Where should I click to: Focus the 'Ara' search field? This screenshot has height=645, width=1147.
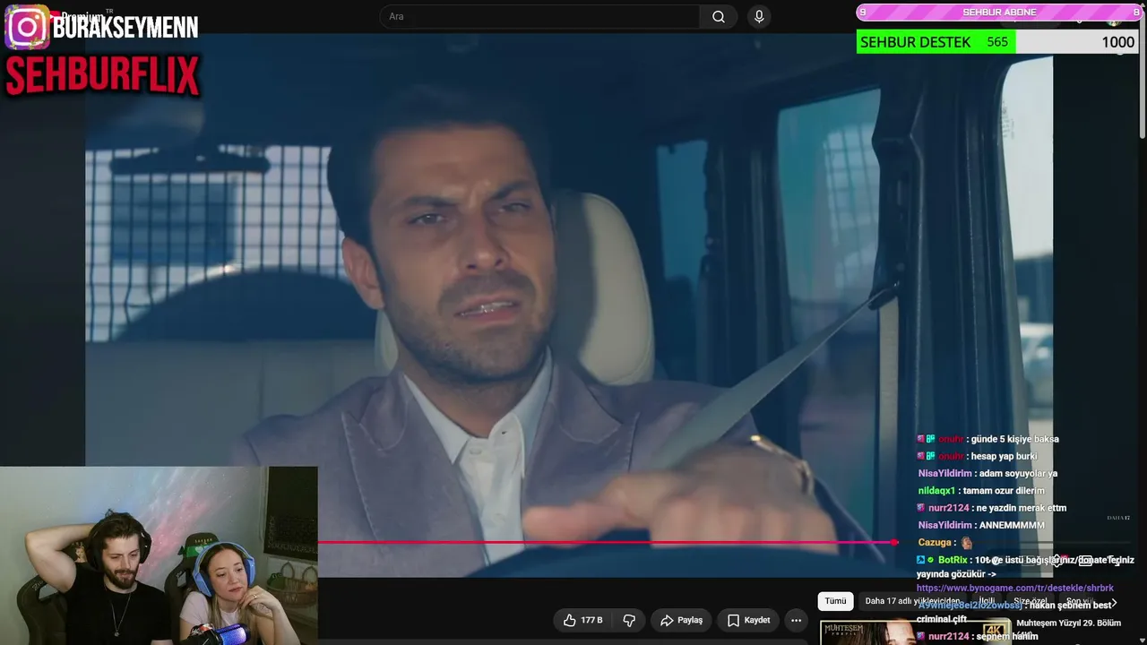[540, 17]
